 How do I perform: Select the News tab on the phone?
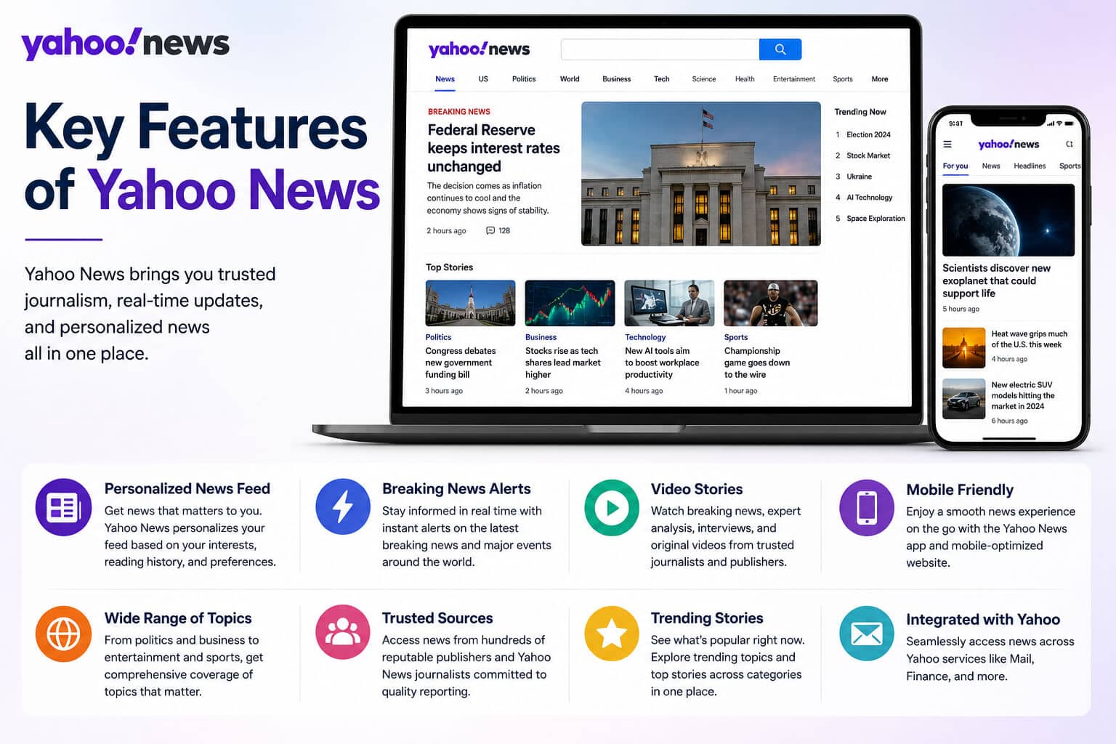coord(991,166)
